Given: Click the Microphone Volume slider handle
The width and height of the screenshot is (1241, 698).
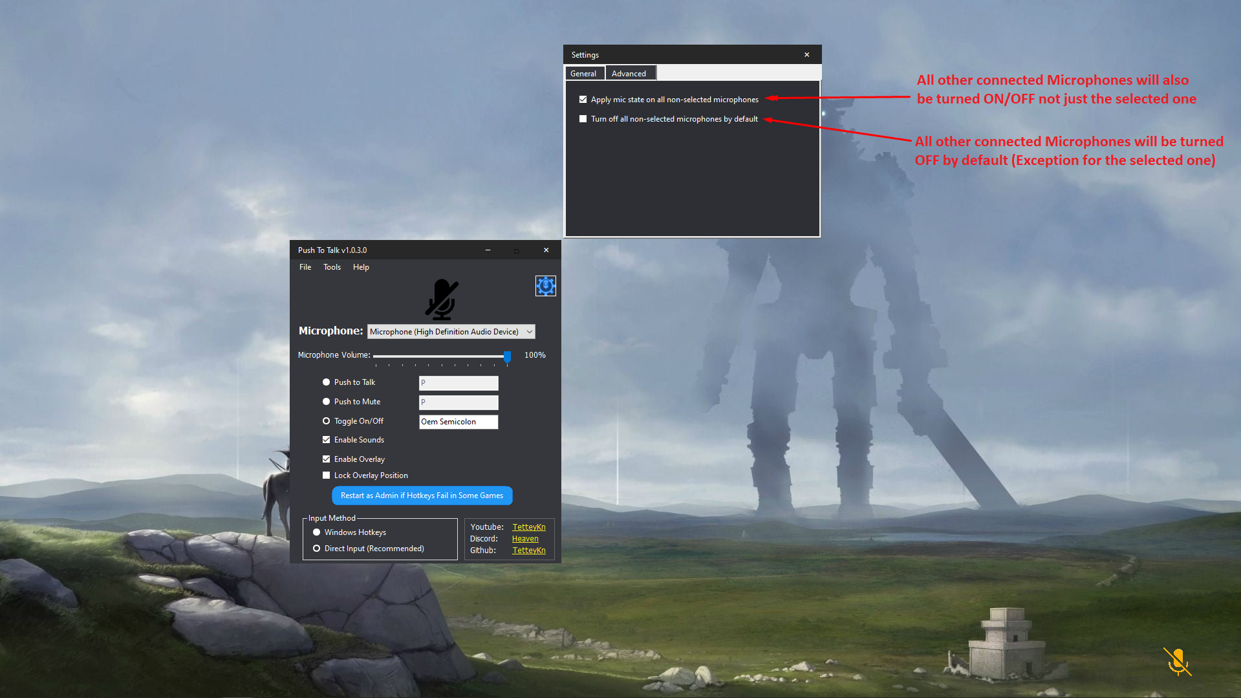Looking at the screenshot, I should [x=507, y=356].
